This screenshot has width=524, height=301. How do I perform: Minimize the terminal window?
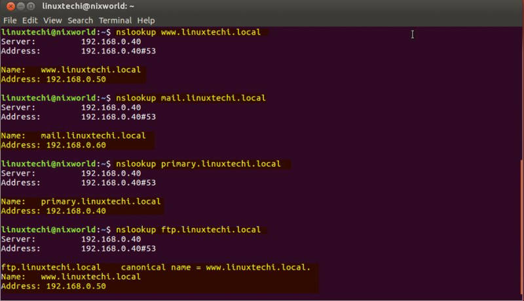click(20, 6)
